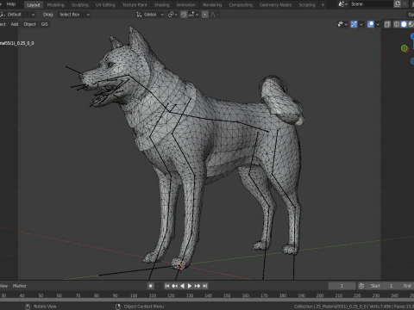Switch to the Layout workspace tab

(34, 5)
